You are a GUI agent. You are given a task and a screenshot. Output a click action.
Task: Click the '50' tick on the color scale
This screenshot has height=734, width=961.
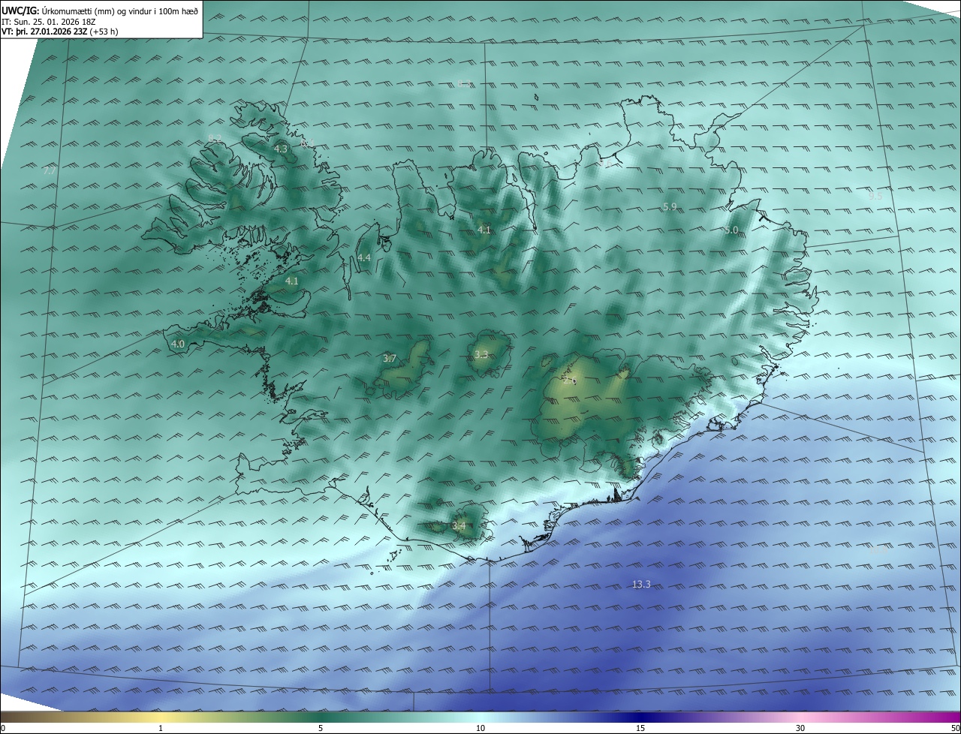click(x=955, y=728)
